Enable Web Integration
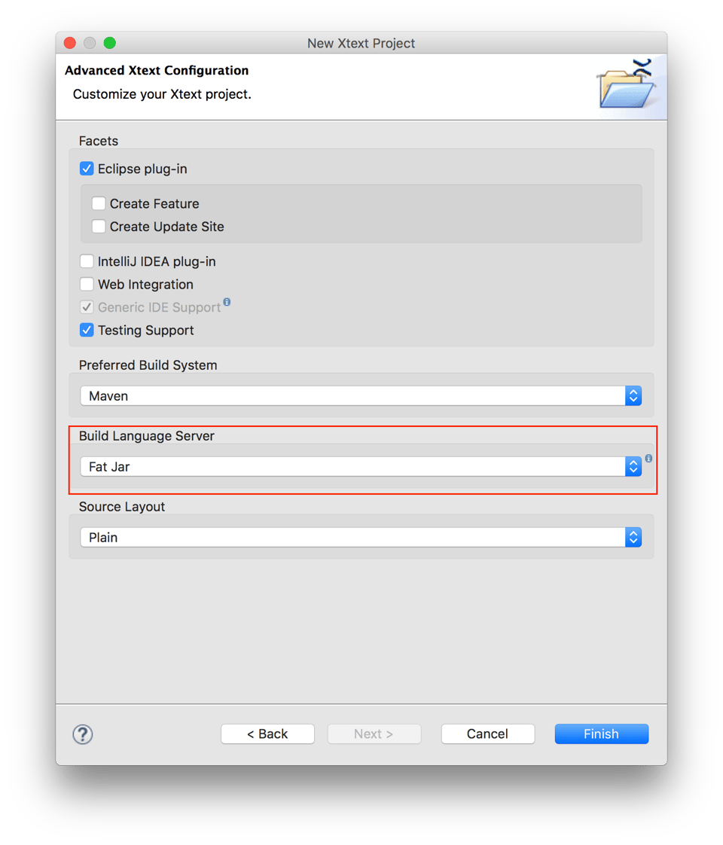 pos(87,284)
